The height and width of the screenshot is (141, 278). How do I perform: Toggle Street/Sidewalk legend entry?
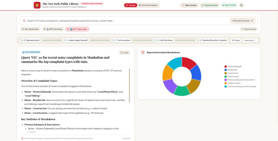233,67
